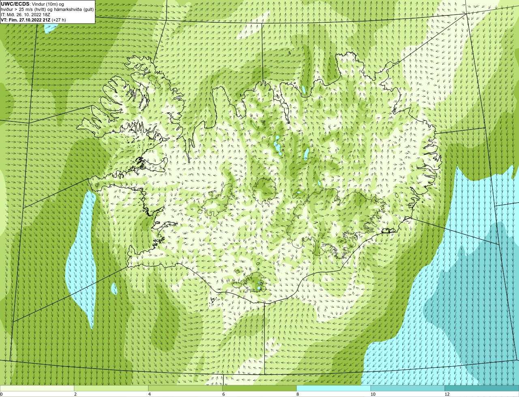
Task: Click the '0' colorbar scale label
Action: click(x=1, y=394)
